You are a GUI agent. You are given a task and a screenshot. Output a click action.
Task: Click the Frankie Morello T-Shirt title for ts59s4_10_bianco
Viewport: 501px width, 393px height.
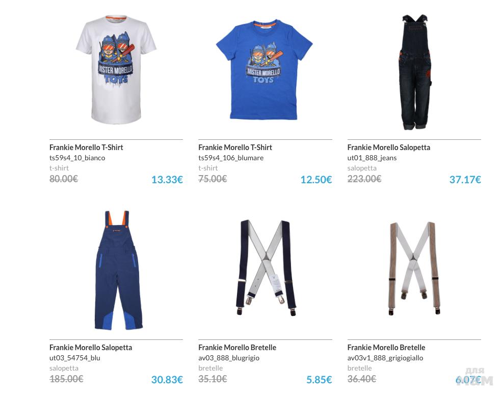(86, 148)
